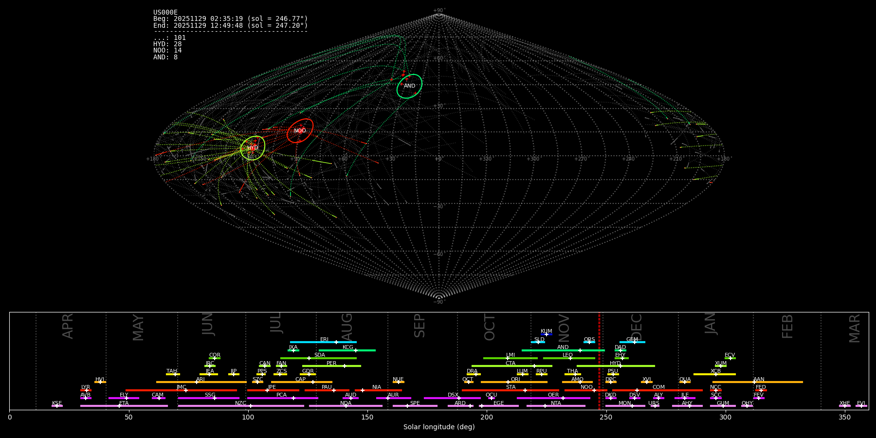Select the ORS shower label in timeline

[x=589, y=340]
